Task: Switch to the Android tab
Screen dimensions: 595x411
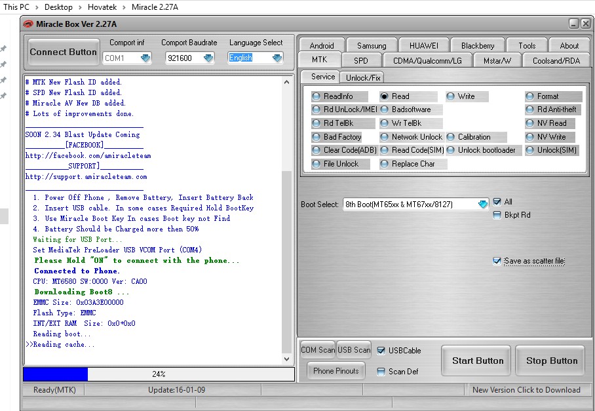Action: (322, 45)
